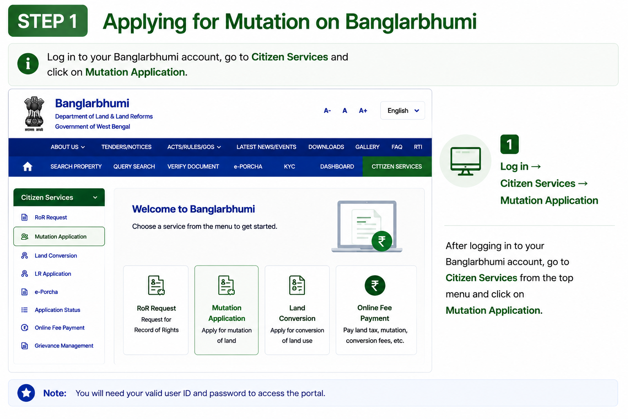Click Online Fee Payment sidebar rupee icon
This screenshot has width=628, height=419.
[25, 328]
